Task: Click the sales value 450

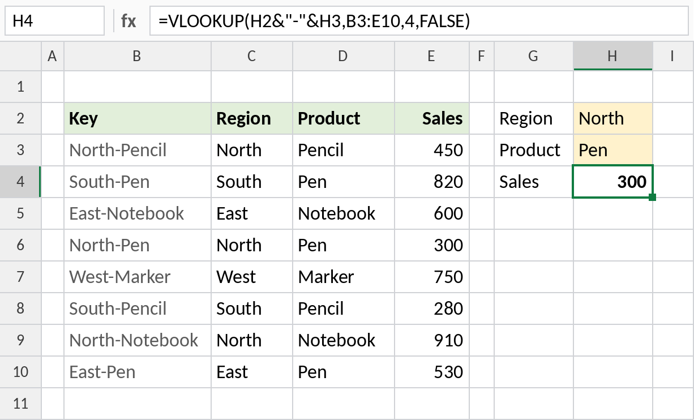Action: [432, 150]
